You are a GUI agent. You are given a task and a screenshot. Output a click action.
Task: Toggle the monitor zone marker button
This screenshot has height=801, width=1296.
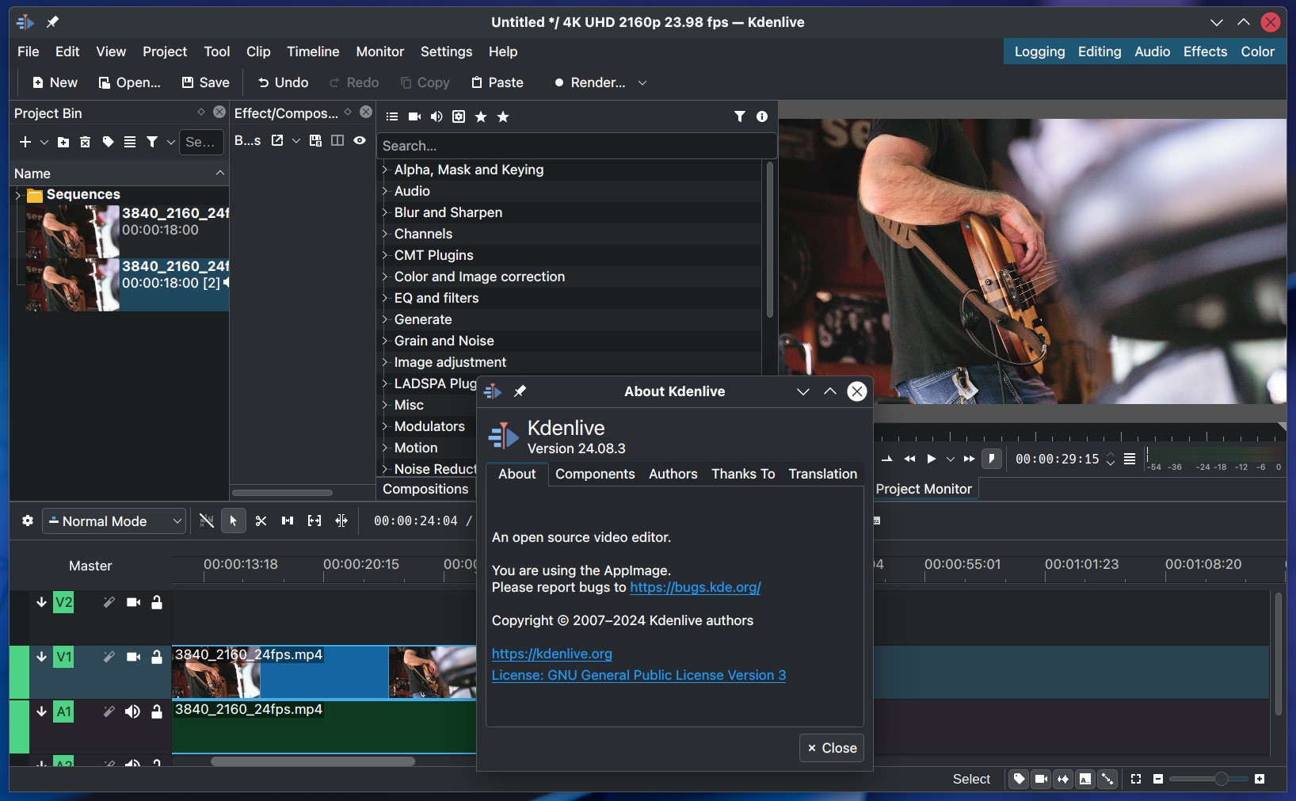(x=991, y=459)
